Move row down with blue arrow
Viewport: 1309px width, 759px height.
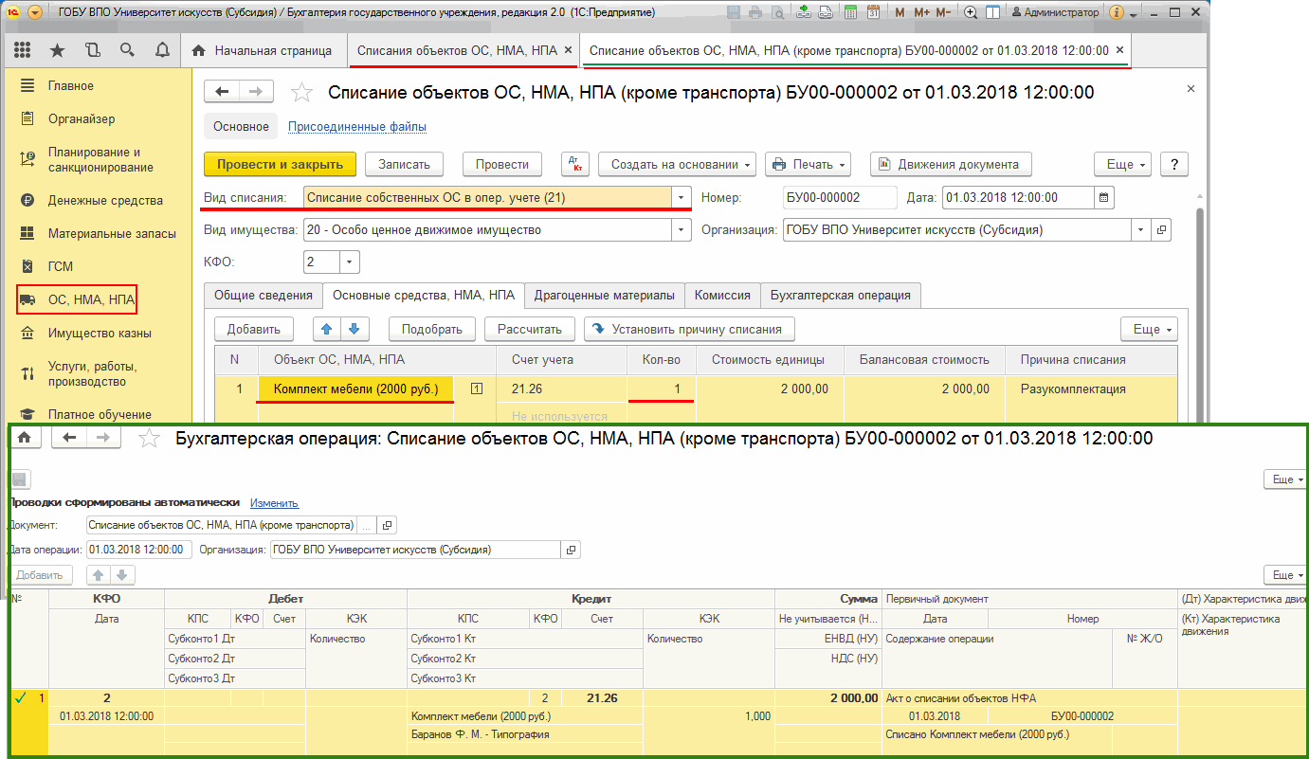(x=354, y=329)
